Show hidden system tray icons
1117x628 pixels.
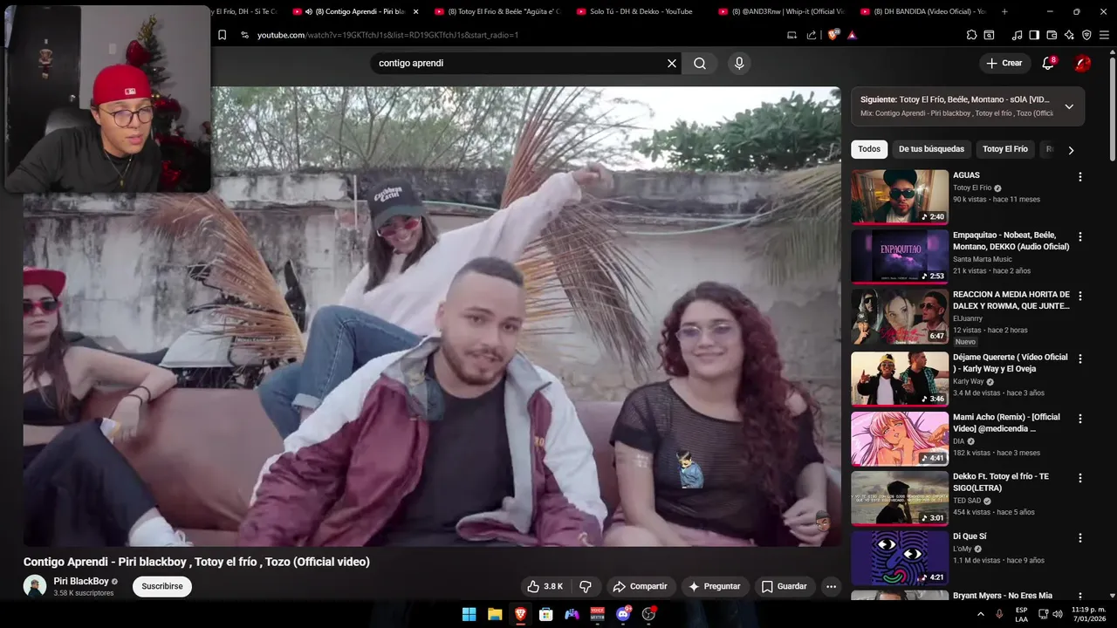coord(980,614)
